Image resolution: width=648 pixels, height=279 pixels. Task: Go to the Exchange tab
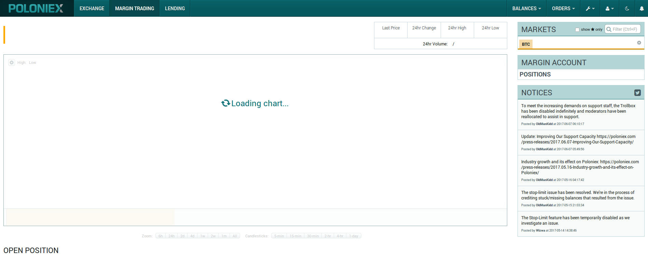pos(92,8)
